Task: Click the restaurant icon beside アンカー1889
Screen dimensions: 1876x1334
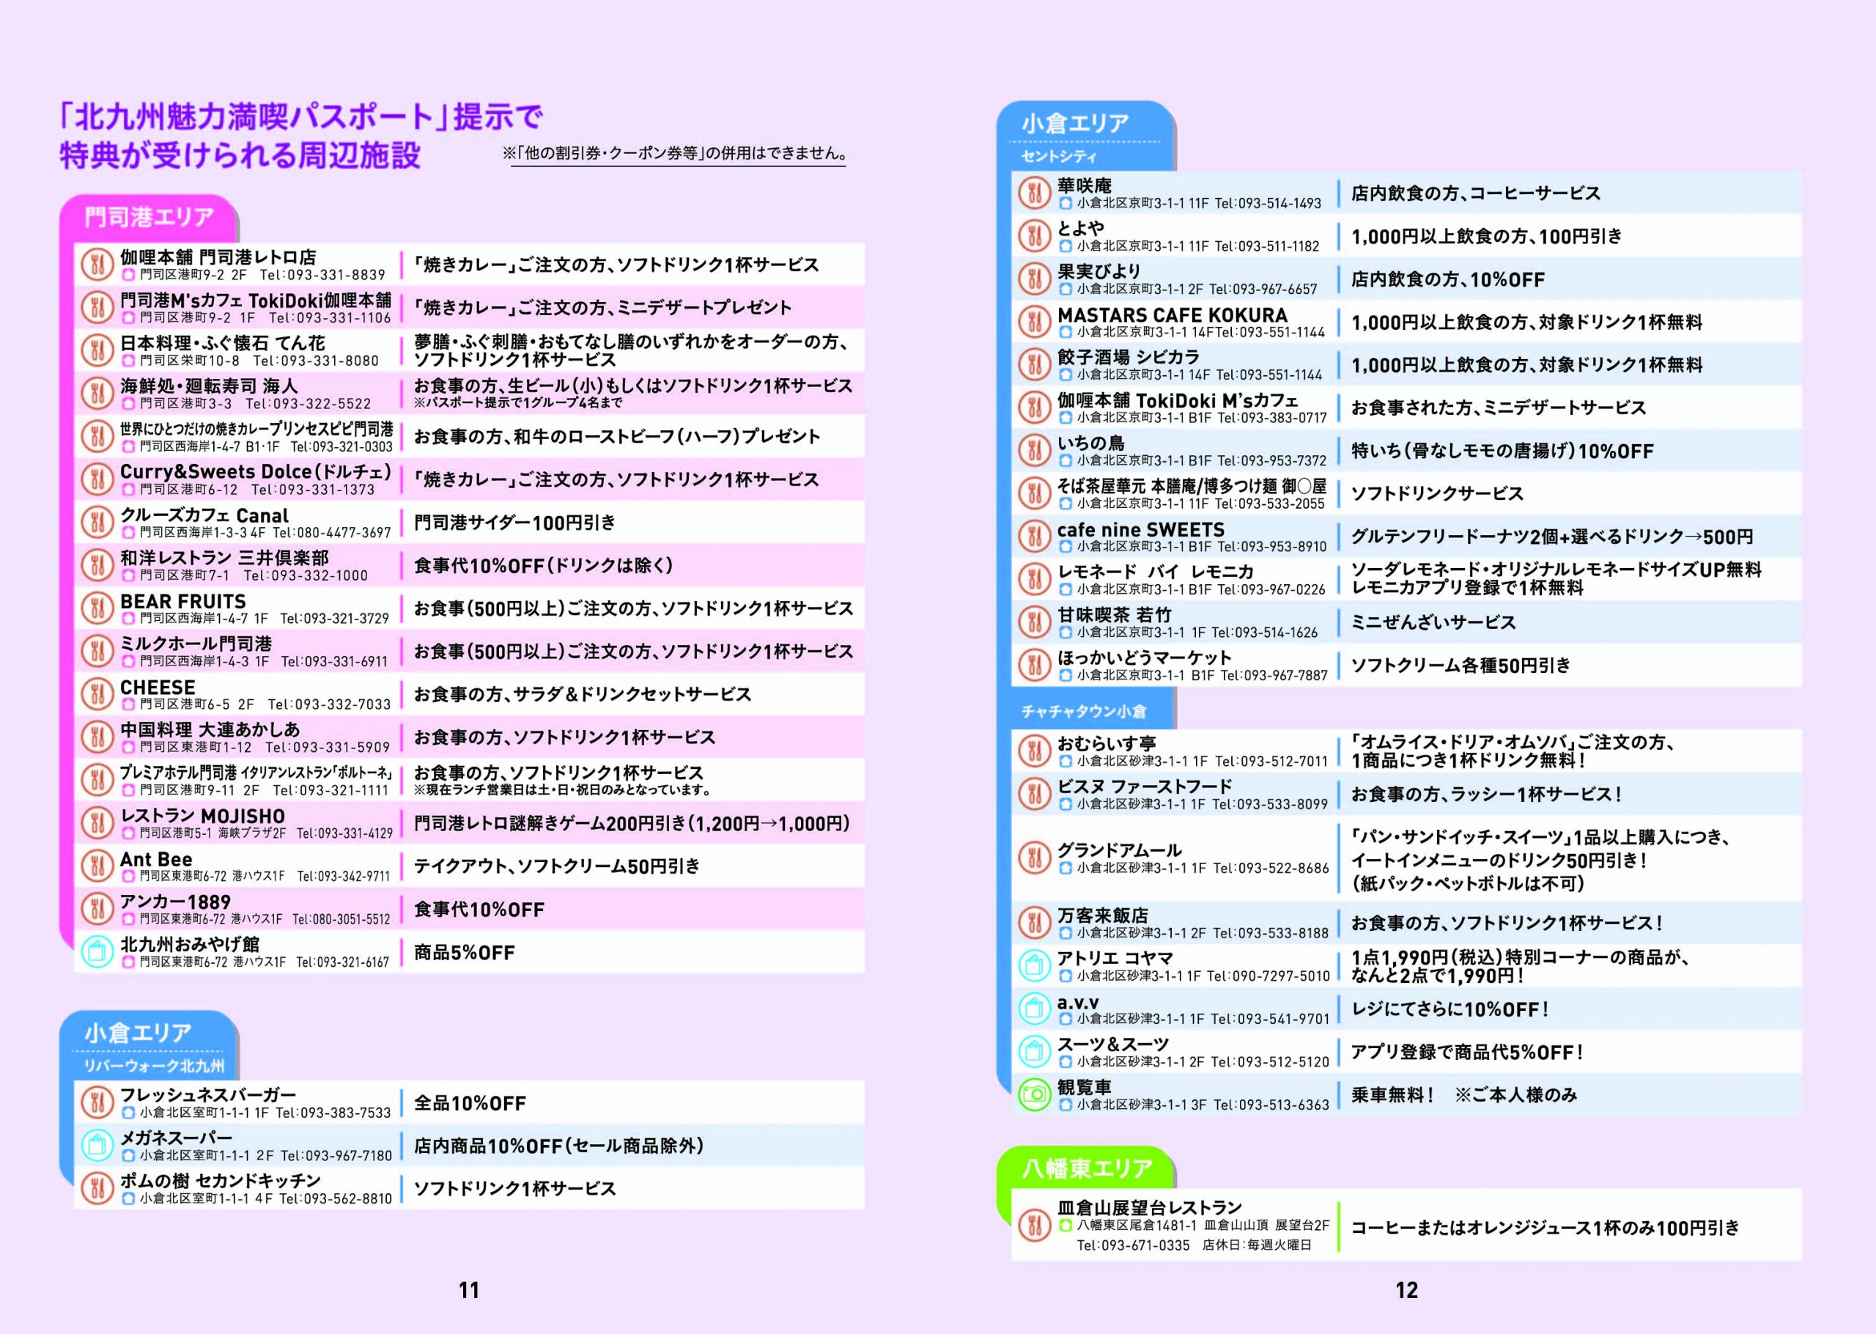Action: (x=97, y=908)
